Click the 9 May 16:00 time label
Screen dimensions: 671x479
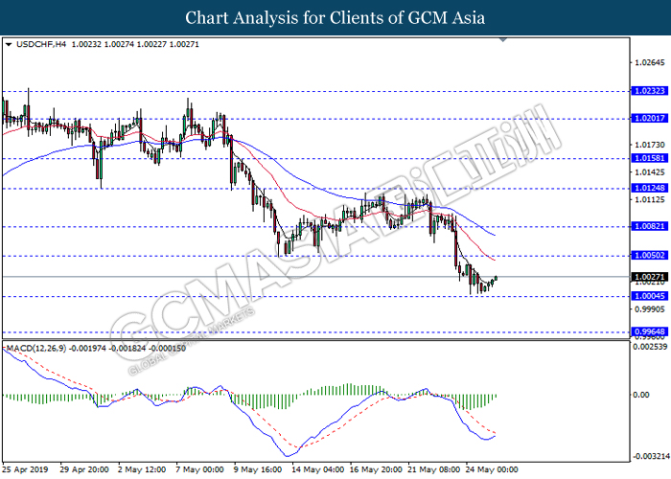258,469
